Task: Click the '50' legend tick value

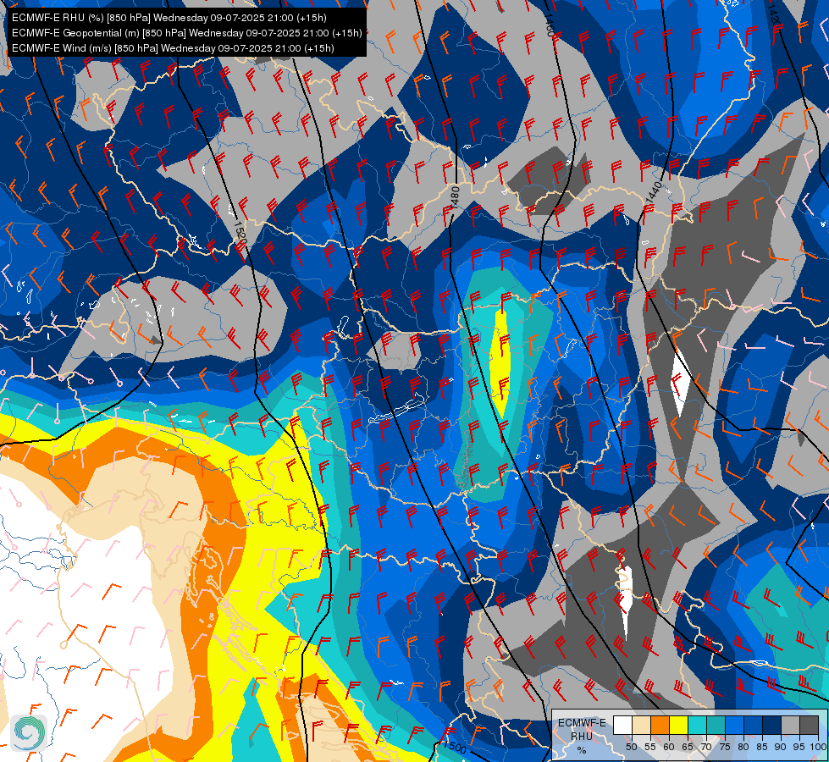Action: click(x=631, y=747)
